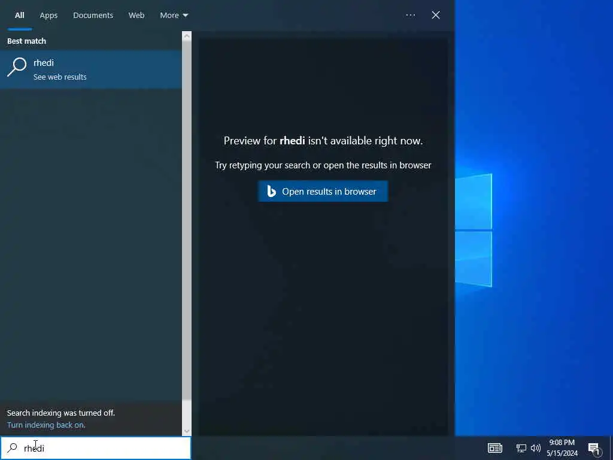Click the search magnifier icon in taskbar box

point(13,448)
